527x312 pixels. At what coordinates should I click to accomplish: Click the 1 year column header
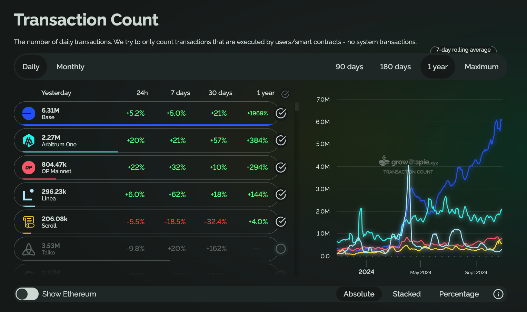pos(266,93)
